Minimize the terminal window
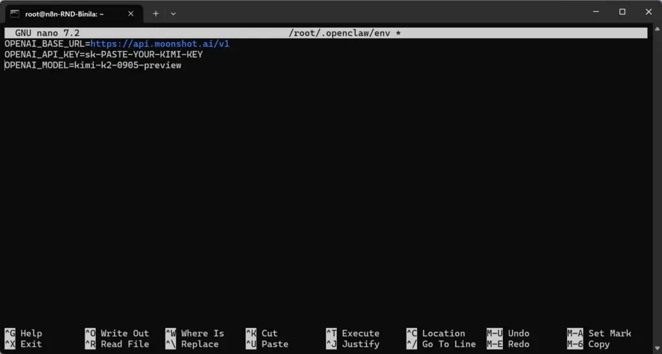This screenshot has height=354, width=662. pyautogui.click(x=596, y=12)
